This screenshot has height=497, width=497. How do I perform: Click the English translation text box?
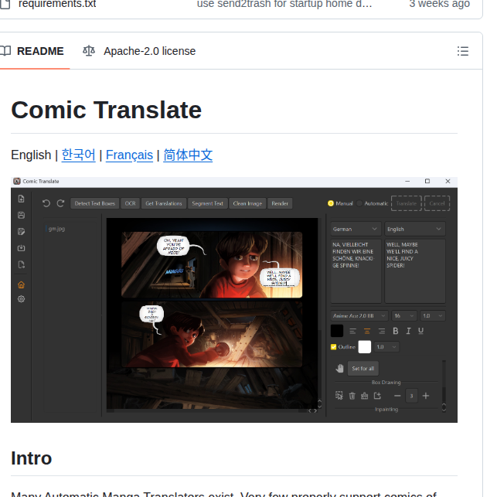point(415,271)
